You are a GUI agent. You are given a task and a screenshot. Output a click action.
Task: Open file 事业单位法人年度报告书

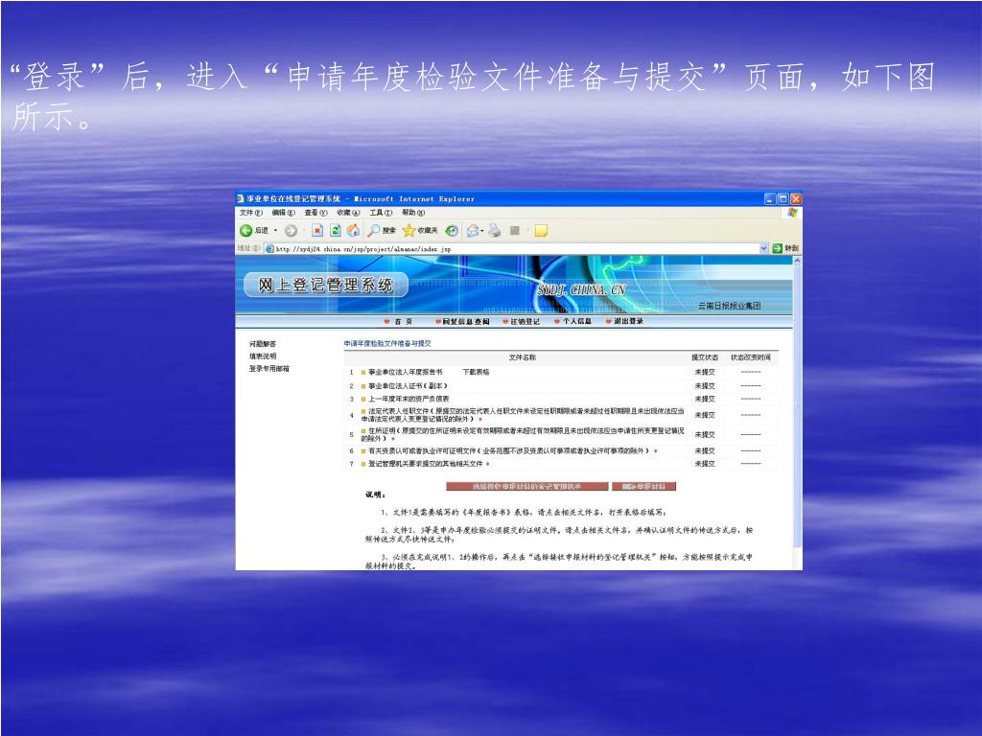406,373
